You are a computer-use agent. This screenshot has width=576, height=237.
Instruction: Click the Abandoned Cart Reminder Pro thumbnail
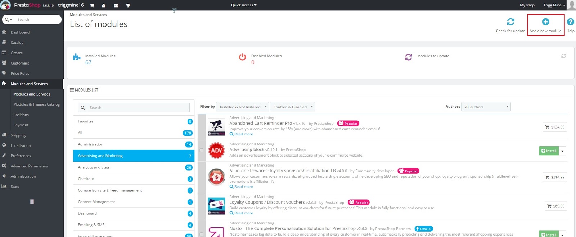tap(216, 127)
